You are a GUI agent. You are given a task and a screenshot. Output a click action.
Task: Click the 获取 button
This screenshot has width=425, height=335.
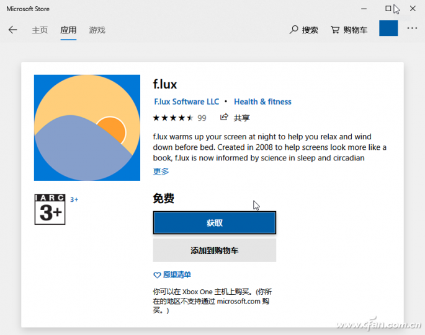tap(215, 223)
